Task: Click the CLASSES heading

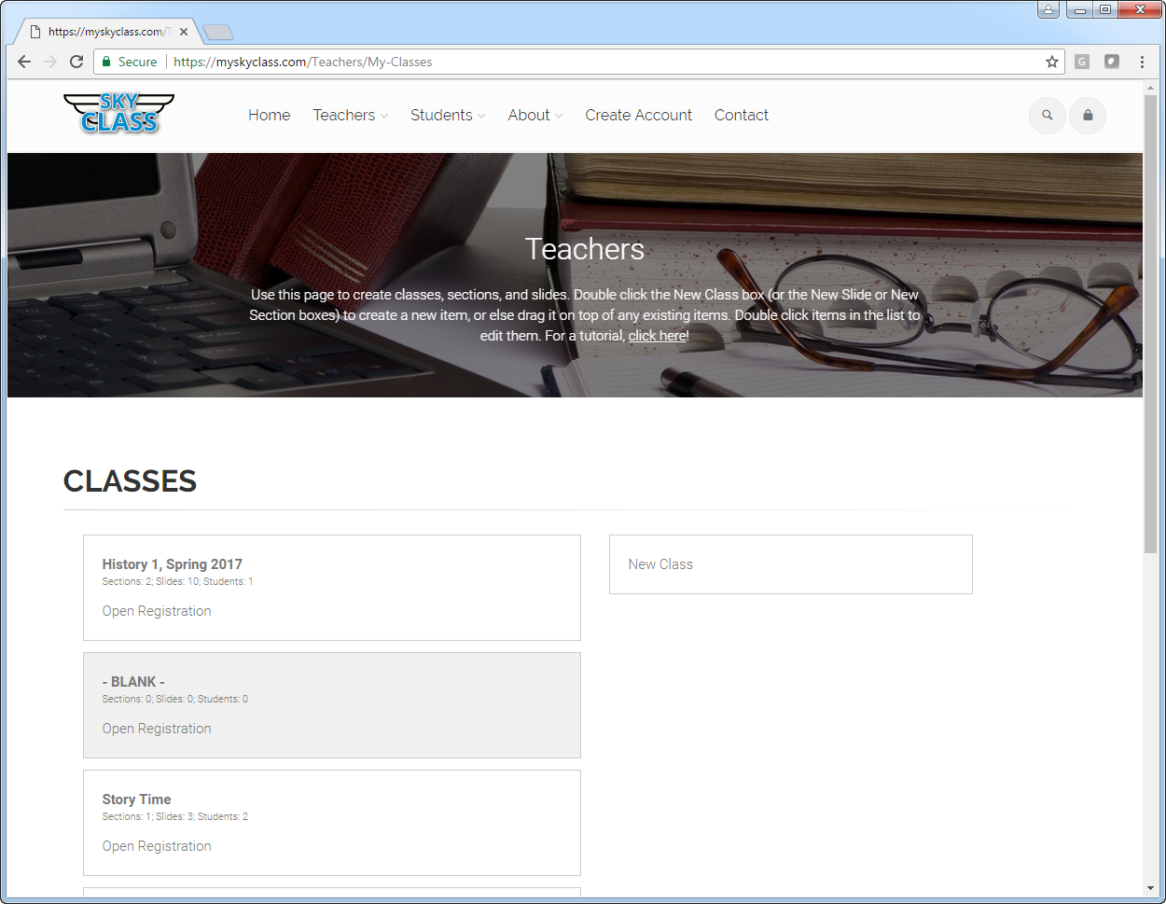Action: point(130,481)
